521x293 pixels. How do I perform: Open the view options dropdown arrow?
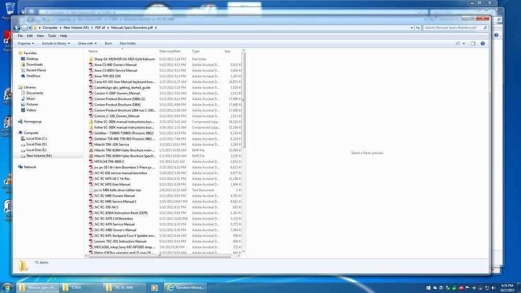pos(464,43)
